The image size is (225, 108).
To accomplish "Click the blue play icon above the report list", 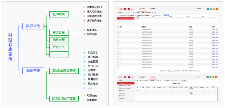I will tap(208, 9).
